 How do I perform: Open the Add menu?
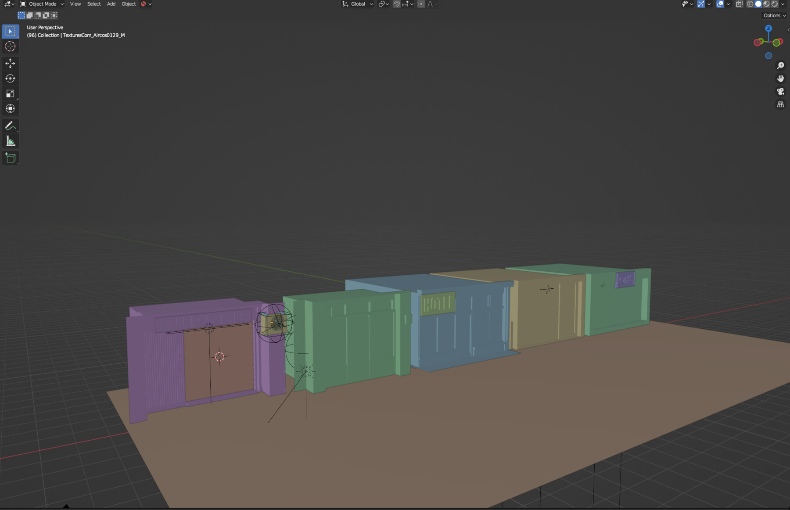point(111,4)
